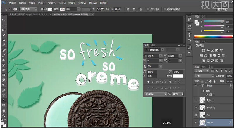Open the leading dropdown (自动)

click(x=180, y=56)
